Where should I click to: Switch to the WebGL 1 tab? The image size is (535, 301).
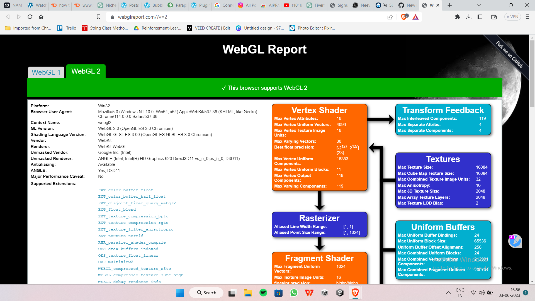click(x=46, y=72)
